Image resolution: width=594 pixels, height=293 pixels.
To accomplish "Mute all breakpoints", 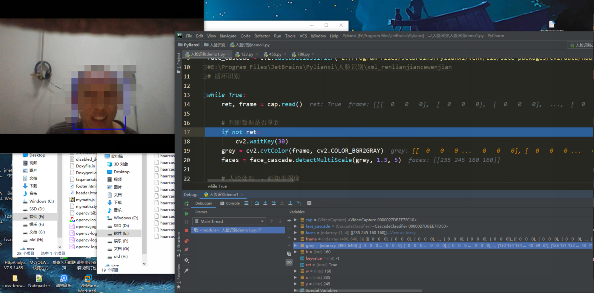I will tap(186, 250).
